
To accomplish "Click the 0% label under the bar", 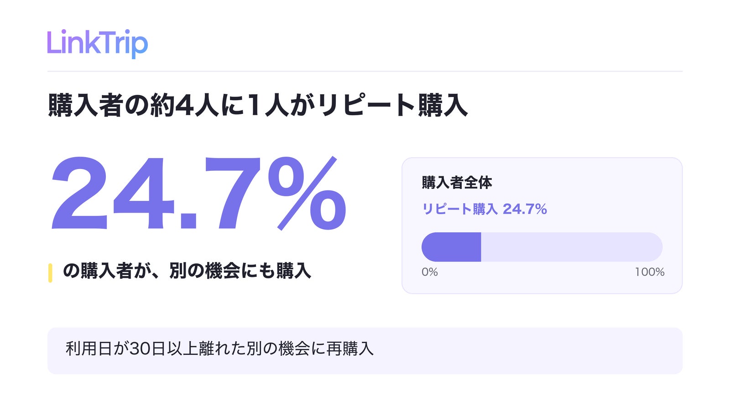I will (430, 272).
